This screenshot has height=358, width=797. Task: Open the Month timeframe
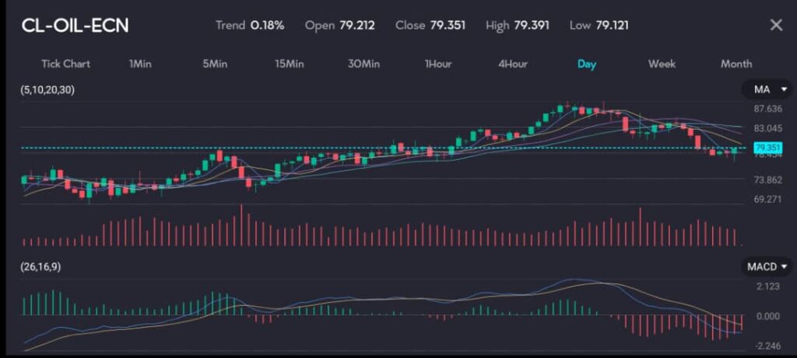tap(736, 64)
